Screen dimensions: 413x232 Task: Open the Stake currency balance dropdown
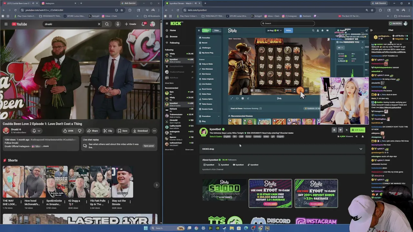[275, 30]
